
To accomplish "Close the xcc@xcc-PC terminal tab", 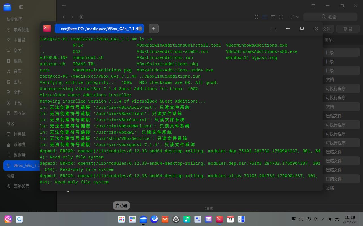I will [140, 29].
